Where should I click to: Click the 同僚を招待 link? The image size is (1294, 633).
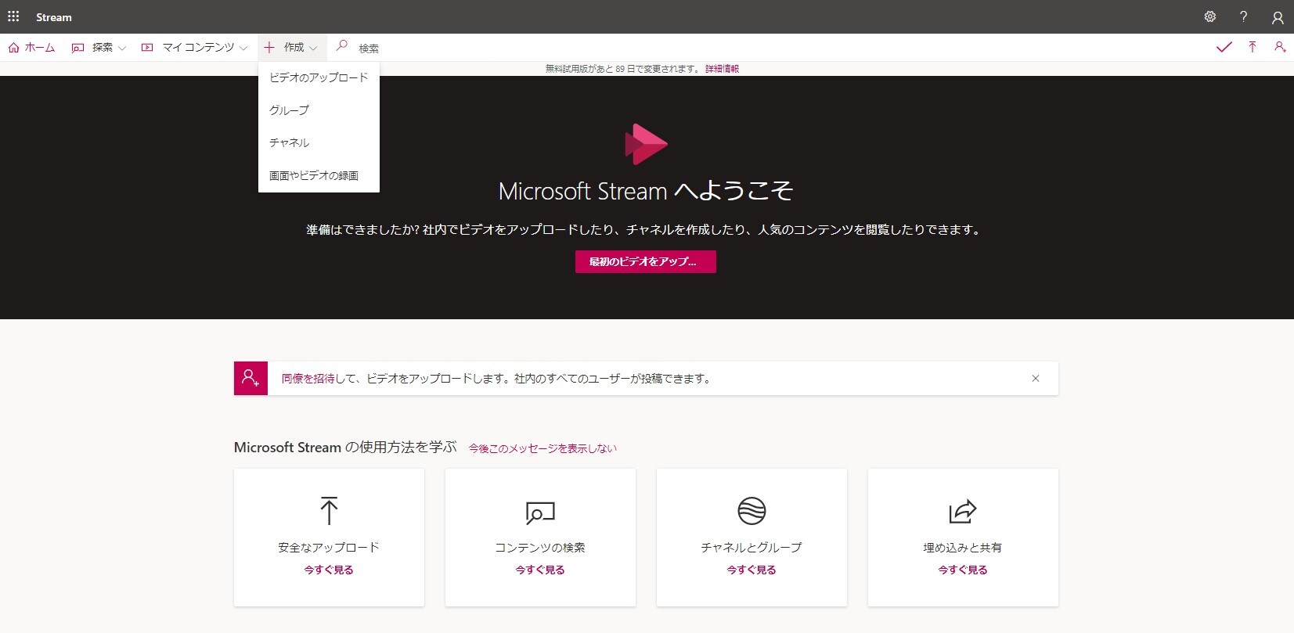coord(308,379)
